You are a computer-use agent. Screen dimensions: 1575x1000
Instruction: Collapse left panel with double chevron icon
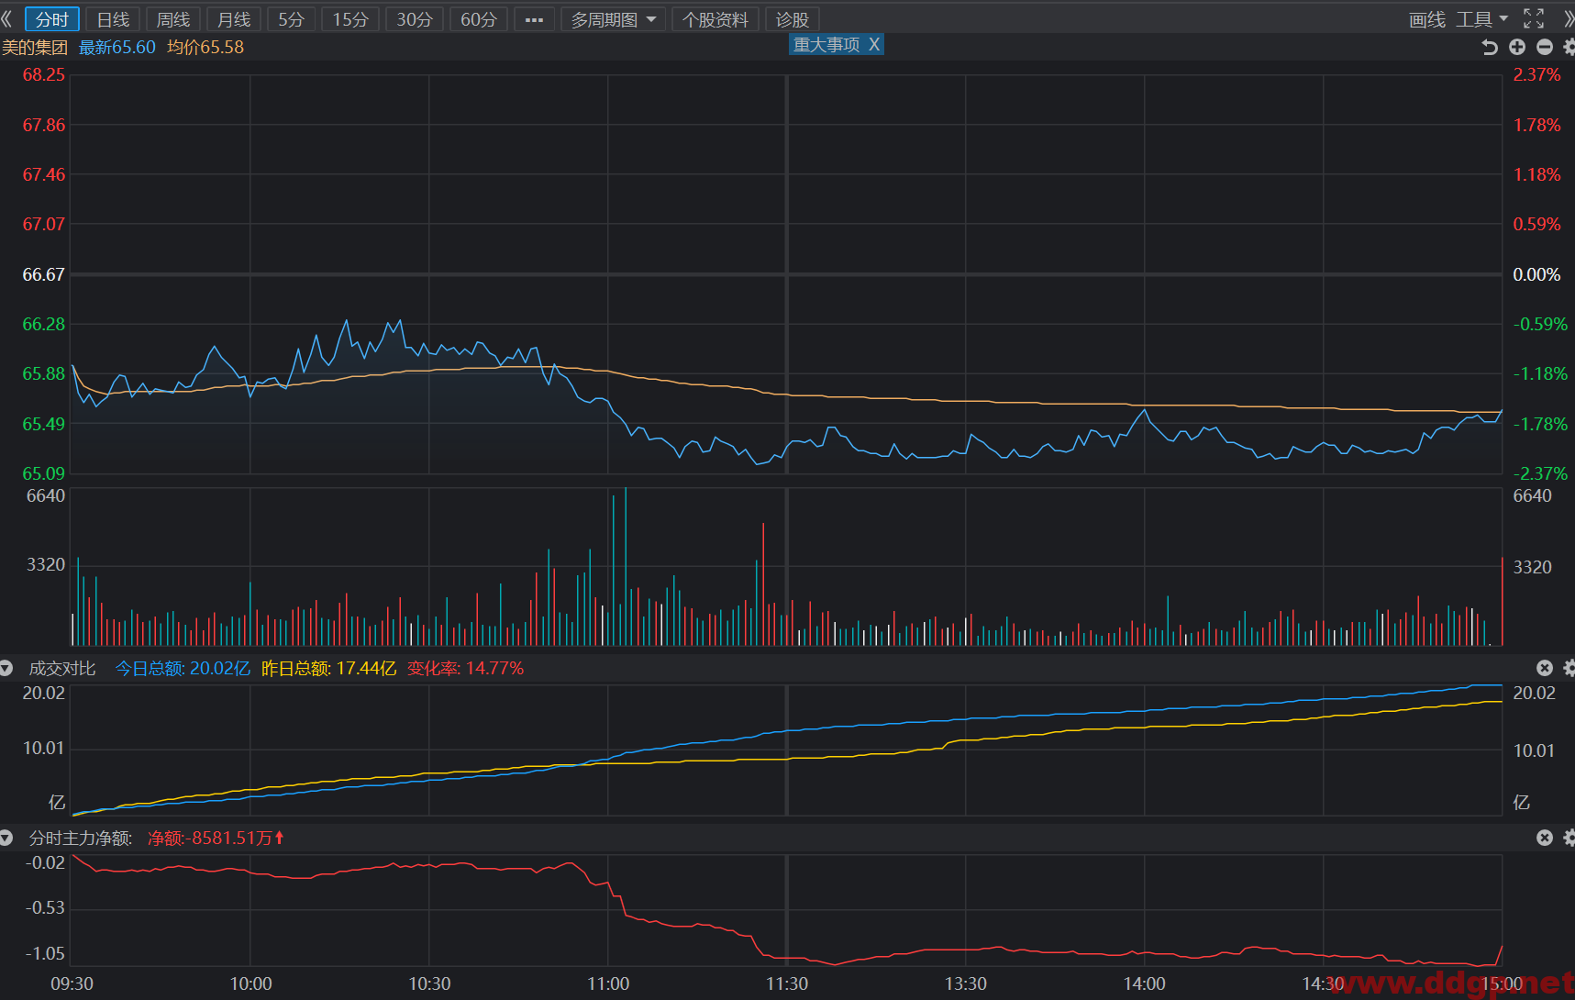tap(6, 19)
